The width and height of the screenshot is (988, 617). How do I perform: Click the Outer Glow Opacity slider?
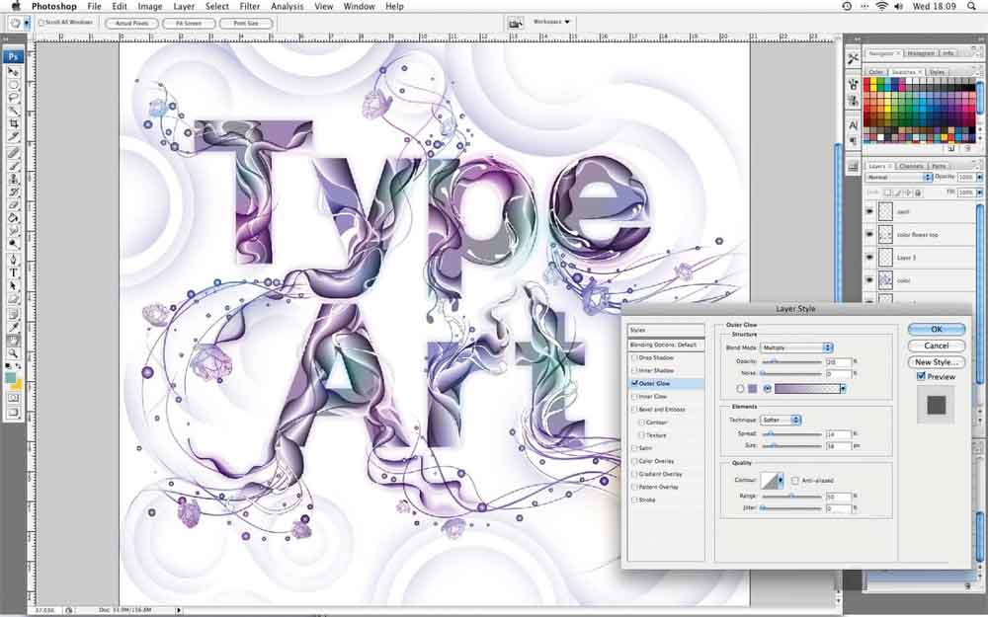pos(791,362)
